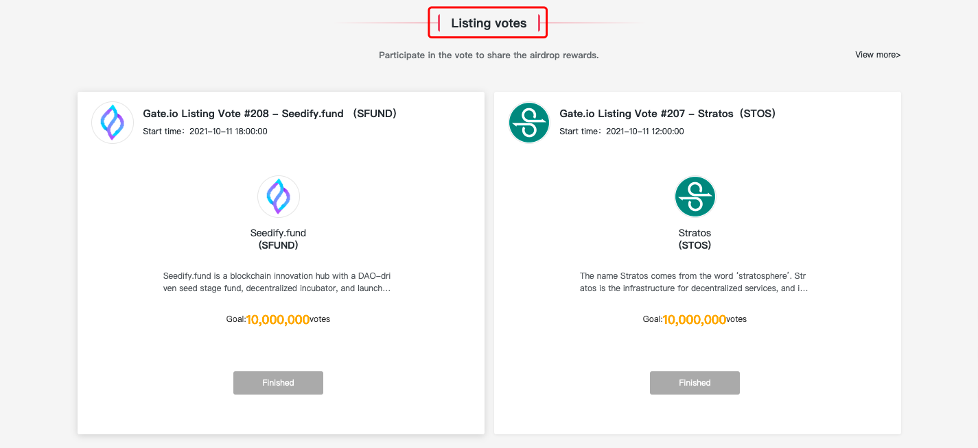Open the View more listing votes link
978x448 pixels.
878,55
